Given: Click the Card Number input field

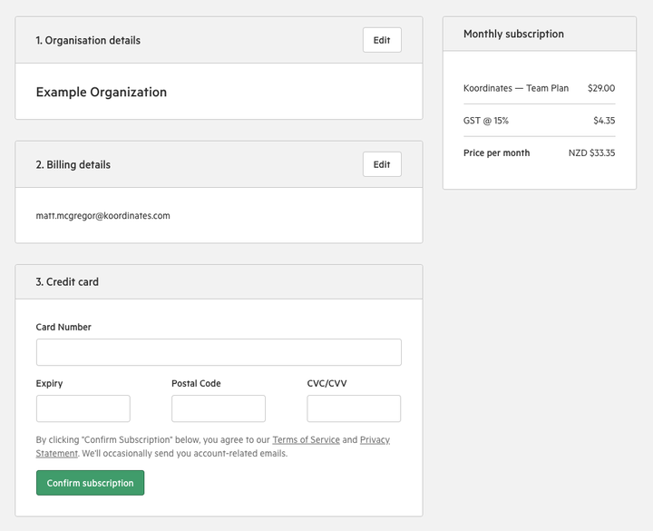Looking at the screenshot, I should pyautogui.click(x=219, y=352).
